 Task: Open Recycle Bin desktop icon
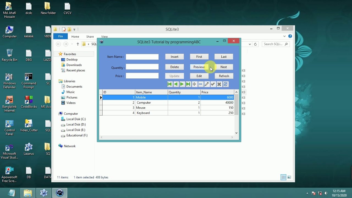pyautogui.click(x=9, y=55)
